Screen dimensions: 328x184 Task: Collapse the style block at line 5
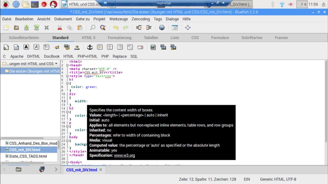[x=67, y=76]
